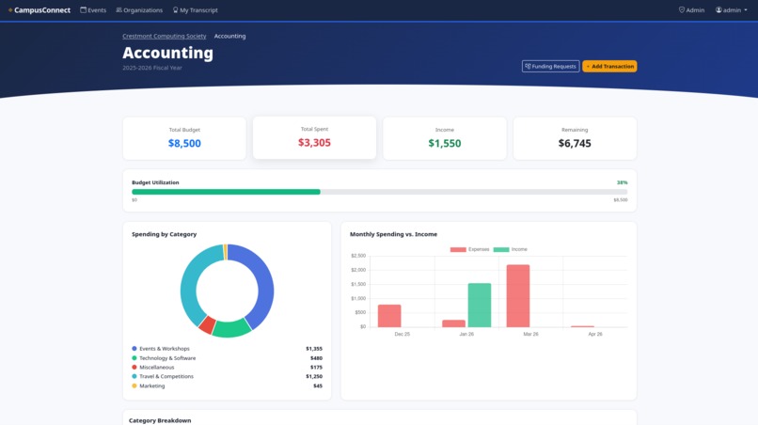Viewport: 758px width, 425px height.
Task: Select the Total Spent card
Action: point(314,138)
